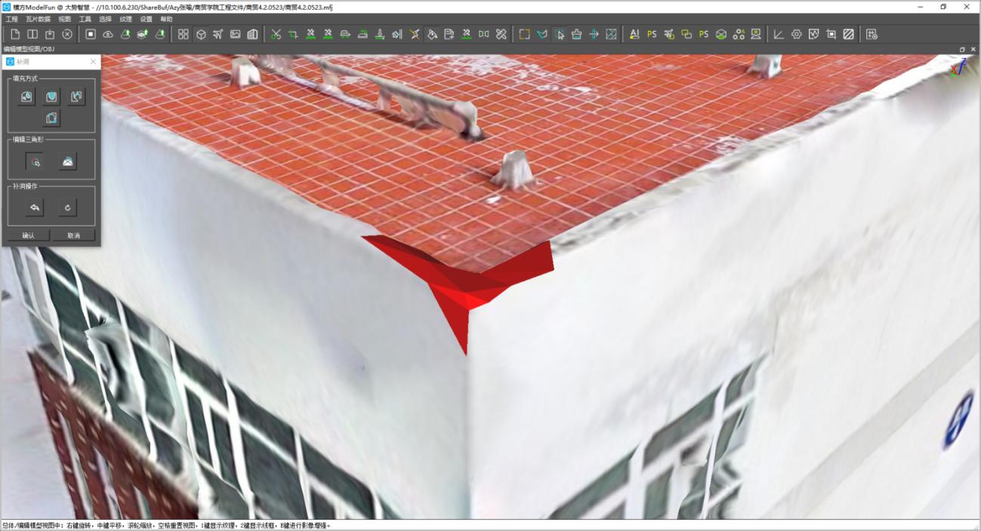Viewport: 981px width, 531px height.
Task: Select the 3D cube view icon
Action: 201,34
